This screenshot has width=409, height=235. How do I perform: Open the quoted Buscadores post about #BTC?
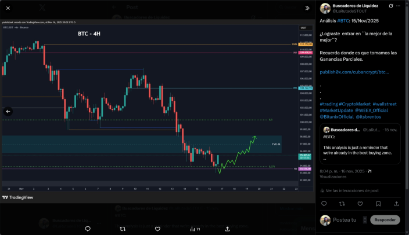[360, 144]
